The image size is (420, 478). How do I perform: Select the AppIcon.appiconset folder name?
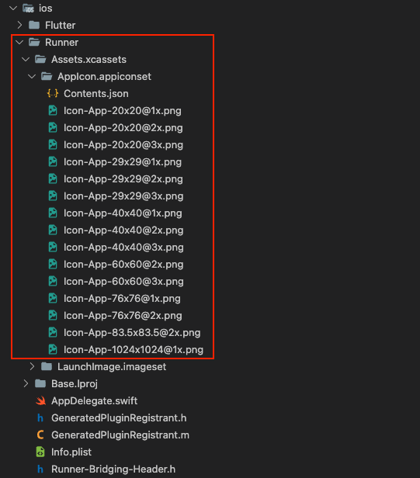104,77
